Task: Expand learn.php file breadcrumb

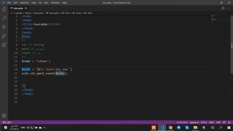Action: tap(52, 13)
